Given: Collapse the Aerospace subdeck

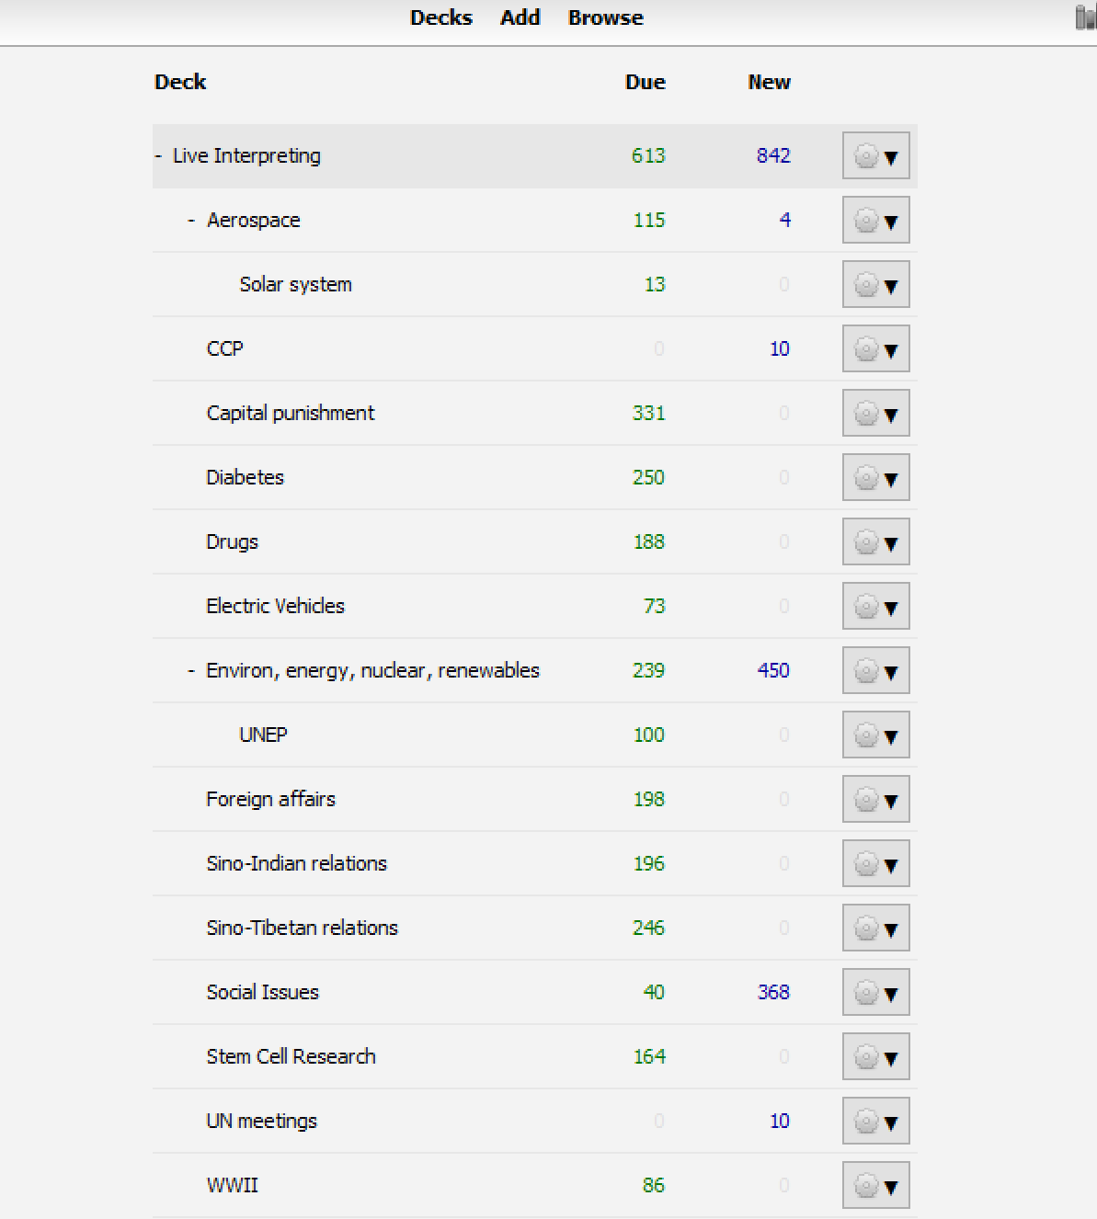Looking at the screenshot, I should point(191,221).
